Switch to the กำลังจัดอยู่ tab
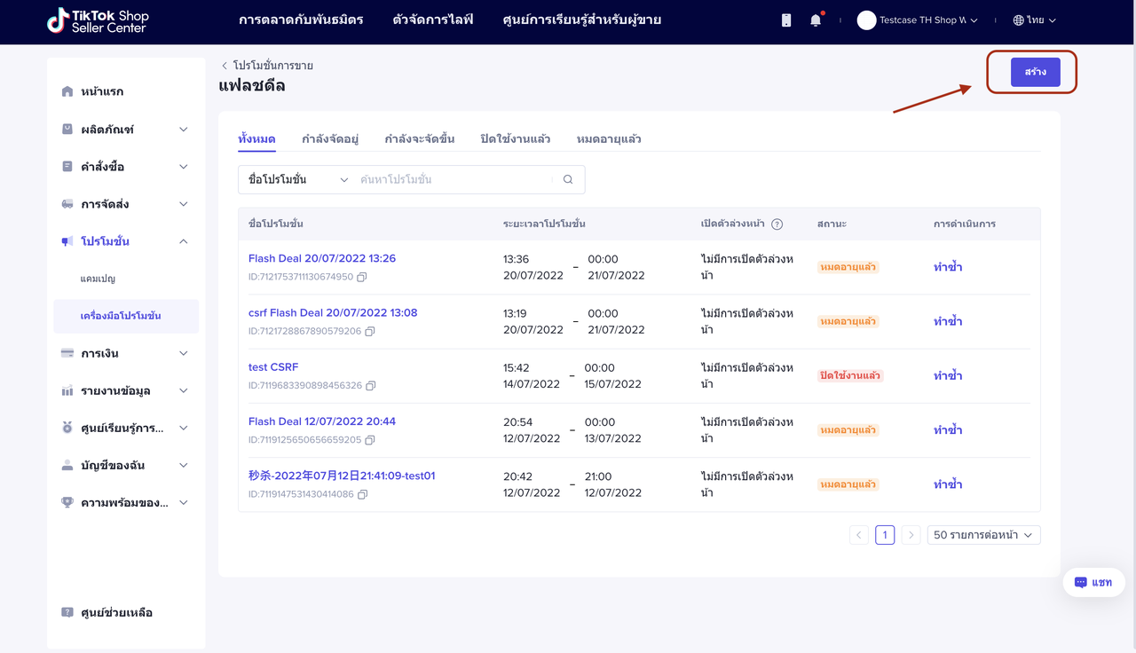 point(330,139)
